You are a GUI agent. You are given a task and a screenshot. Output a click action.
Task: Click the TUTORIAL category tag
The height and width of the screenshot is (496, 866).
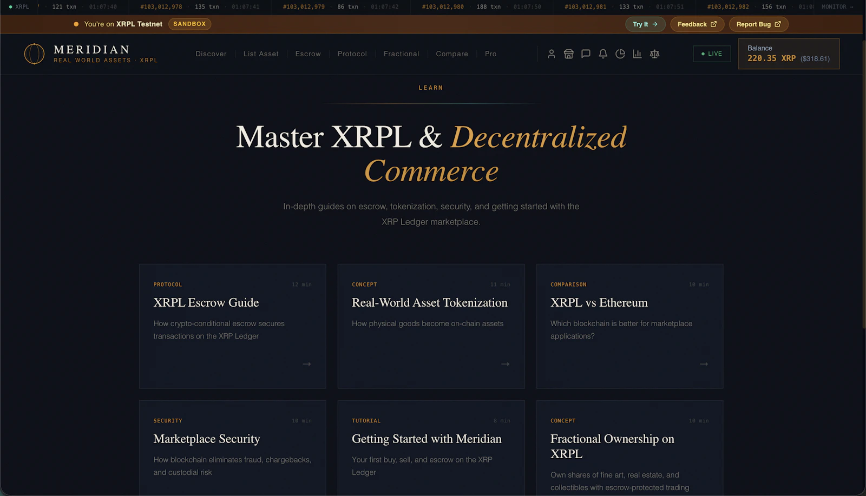(x=366, y=421)
